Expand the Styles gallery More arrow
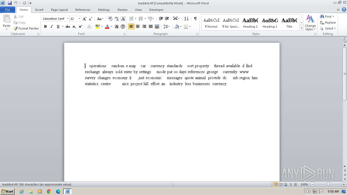Image resolution: width=347 pixels, height=195 pixels. point(301,28)
